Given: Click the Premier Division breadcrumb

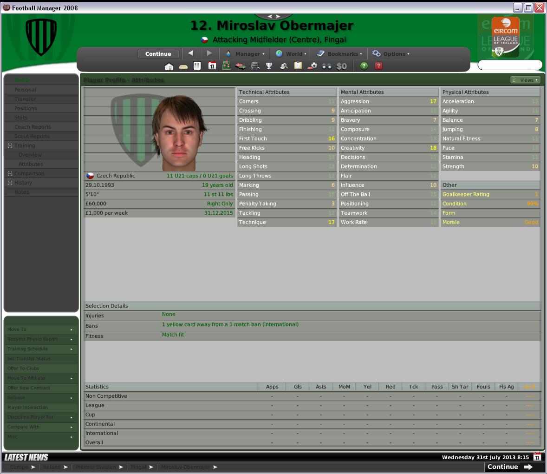Looking at the screenshot, I should point(96,467).
